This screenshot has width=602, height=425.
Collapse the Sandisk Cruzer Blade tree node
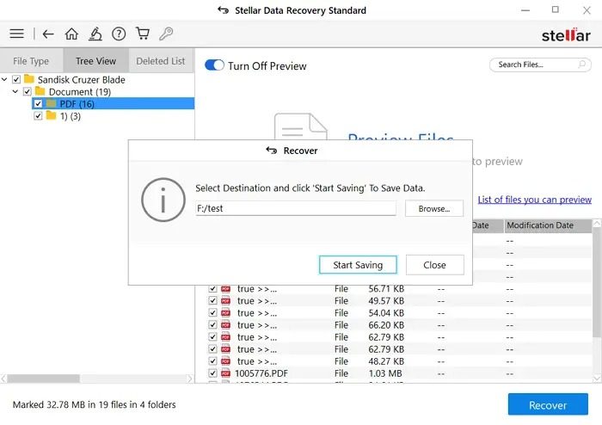coord(4,79)
